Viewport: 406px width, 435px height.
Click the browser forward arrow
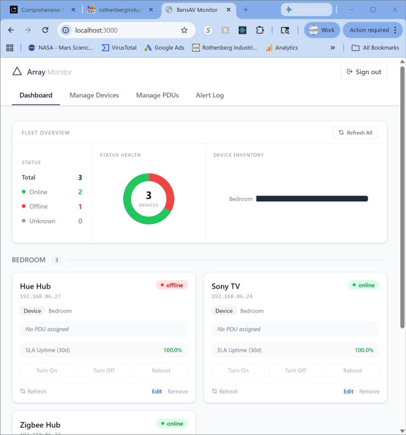(x=28, y=30)
